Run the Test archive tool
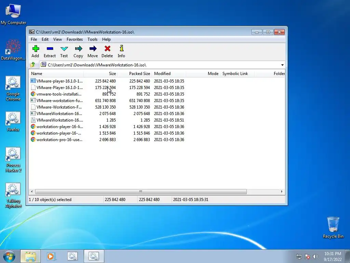Image resolution: width=350 pixels, height=263 pixels. 64,49
